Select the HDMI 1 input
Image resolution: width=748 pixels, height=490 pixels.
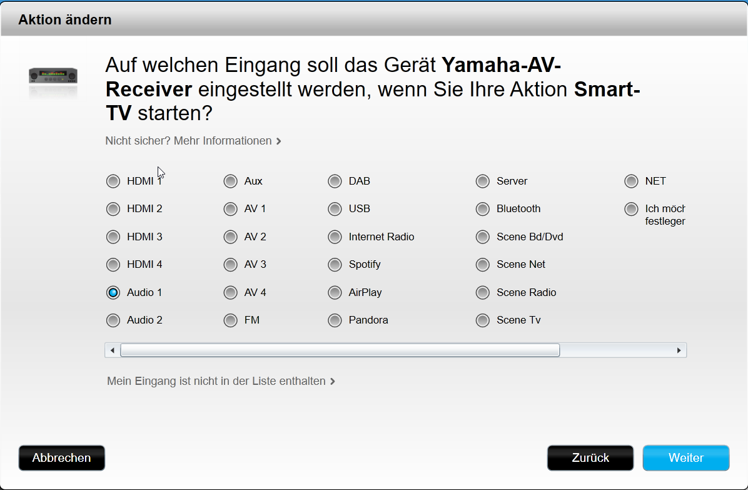tap(113, 181)
